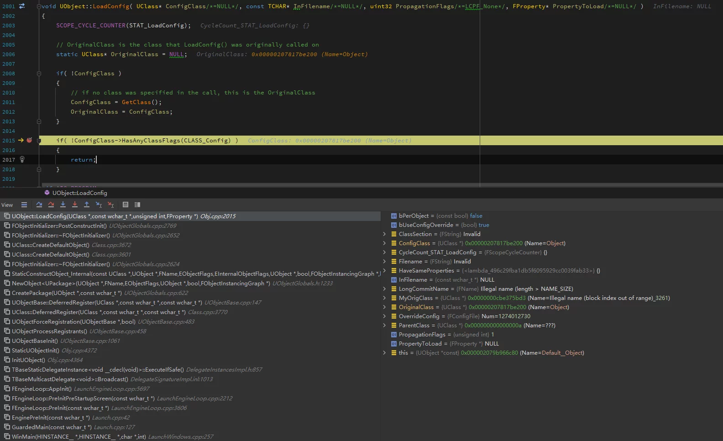
Task: Expand the ConfigClass variable node
Action: coord(384,243)
